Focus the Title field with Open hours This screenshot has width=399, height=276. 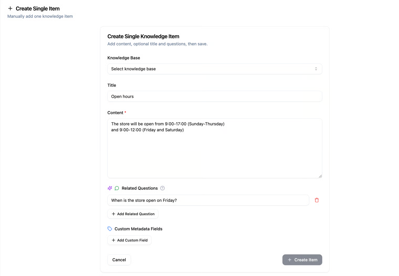coord(215,96)
